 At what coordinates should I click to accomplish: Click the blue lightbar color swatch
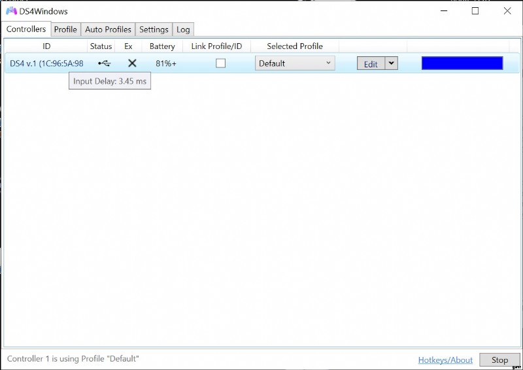(462, 63)
